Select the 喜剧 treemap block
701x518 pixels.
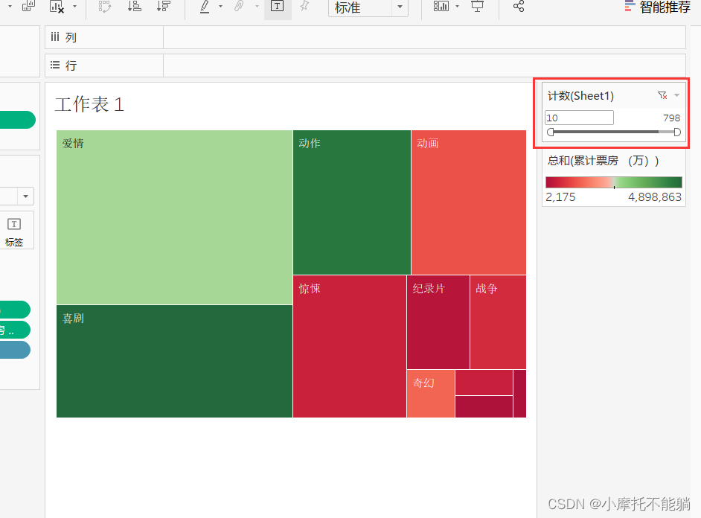[174, 361]
